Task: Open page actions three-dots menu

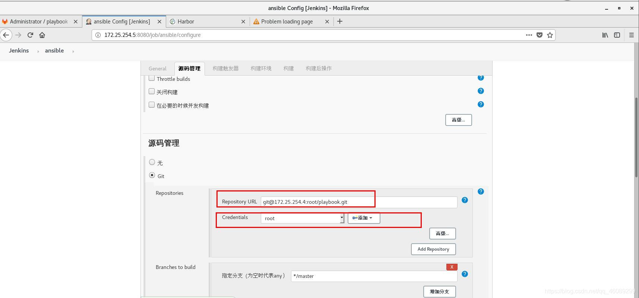Action: tap(529, 35)
